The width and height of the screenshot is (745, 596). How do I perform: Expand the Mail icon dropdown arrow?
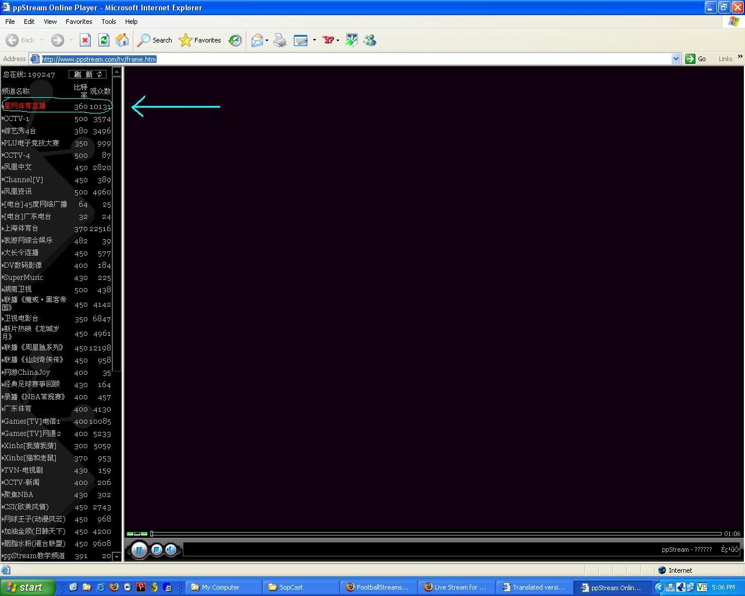pyautogui.click(x=267, y=40)
